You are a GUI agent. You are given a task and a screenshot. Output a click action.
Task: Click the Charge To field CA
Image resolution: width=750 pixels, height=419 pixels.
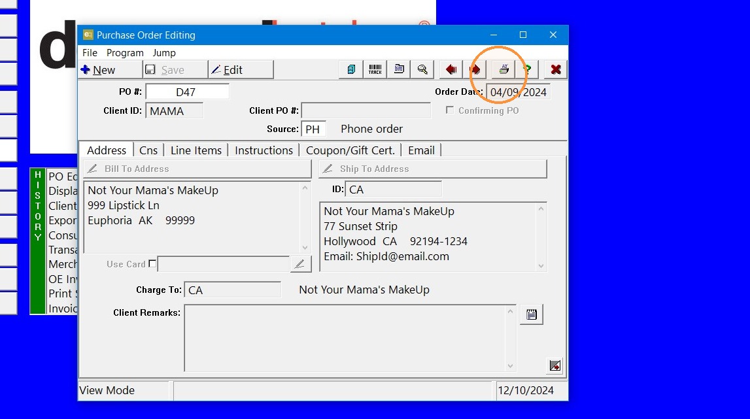click(233, 290)
